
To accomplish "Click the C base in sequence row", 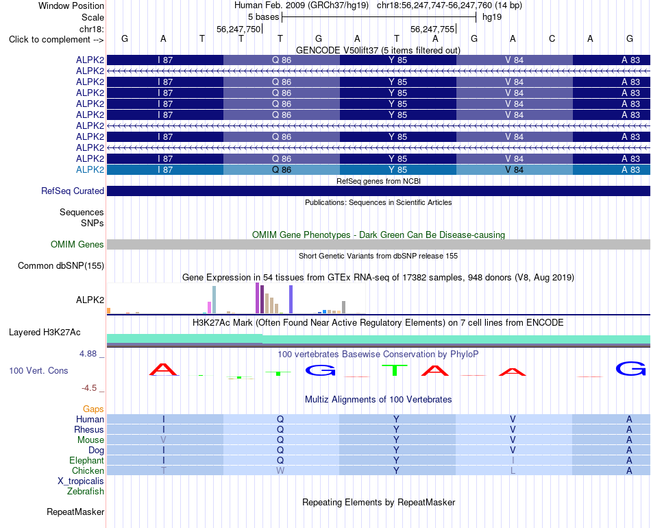I will tap(552, 38).
